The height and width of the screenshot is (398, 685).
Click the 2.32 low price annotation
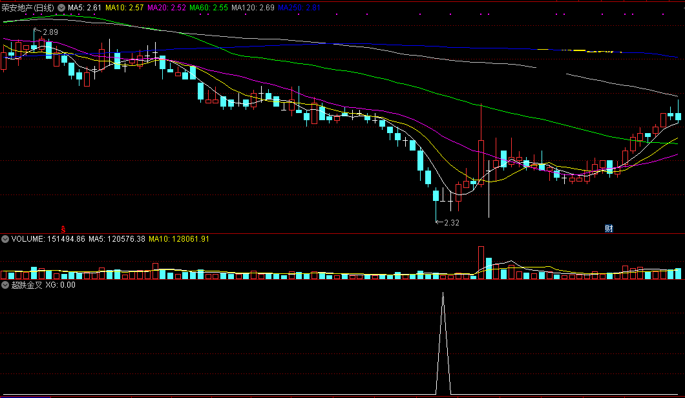[452, 223]
